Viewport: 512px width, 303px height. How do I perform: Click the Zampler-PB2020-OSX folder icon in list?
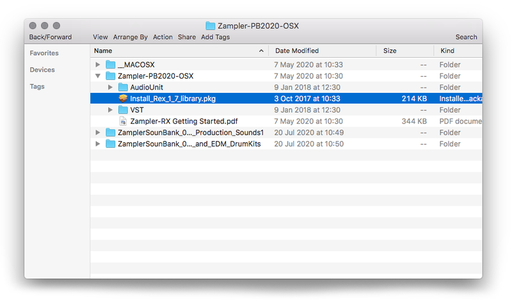tap(110, 76)
